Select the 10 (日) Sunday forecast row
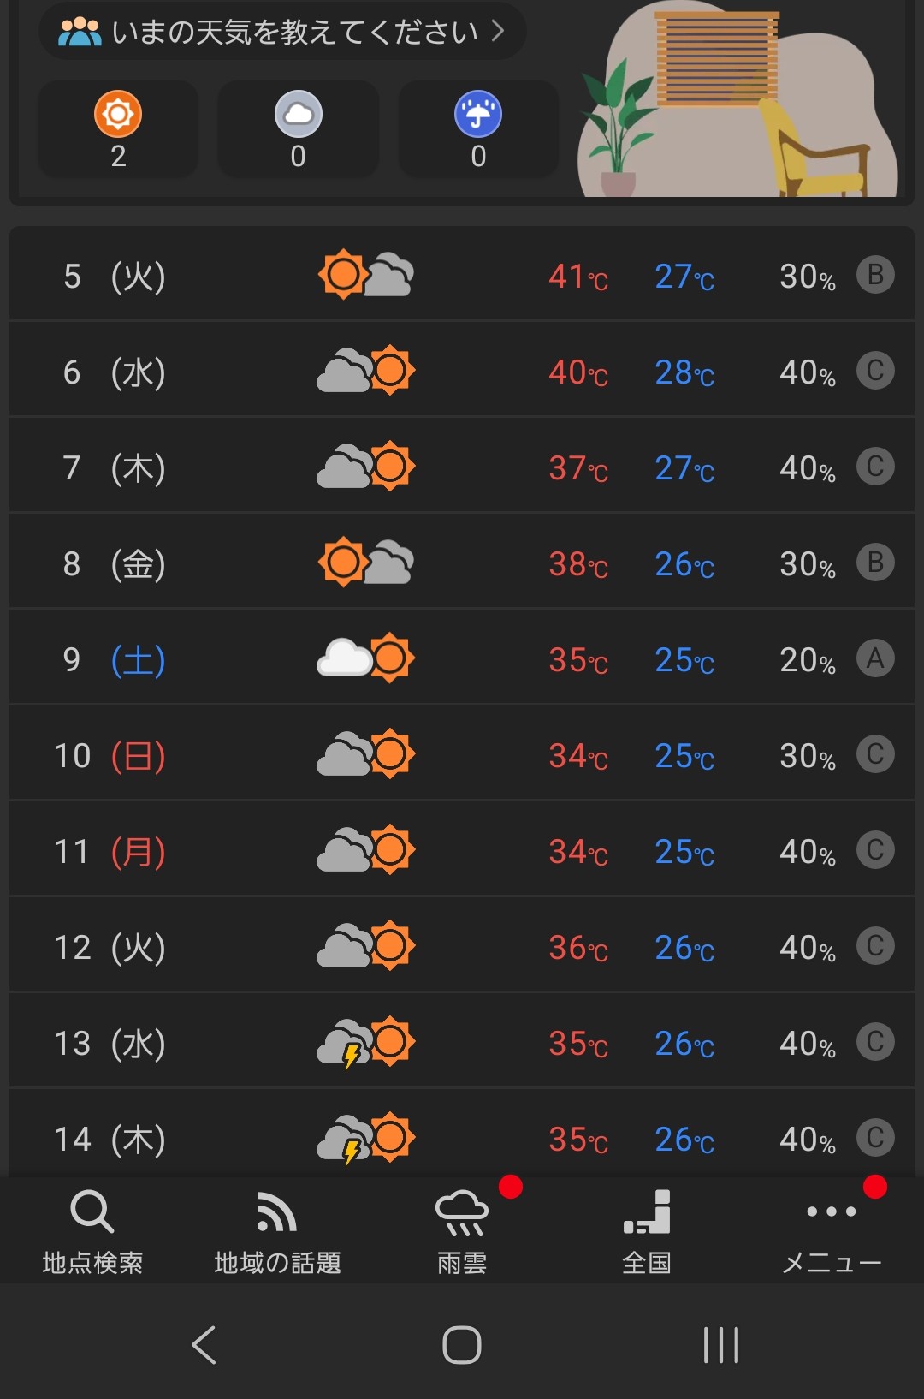Viewport: 924px width, 1399px height. [x=462, y=755]
